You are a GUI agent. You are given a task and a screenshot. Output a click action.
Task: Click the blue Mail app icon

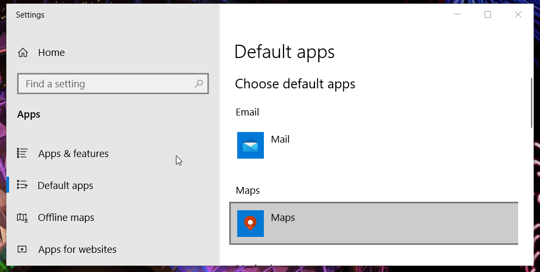pyautogui.click(x=251, y=145)
